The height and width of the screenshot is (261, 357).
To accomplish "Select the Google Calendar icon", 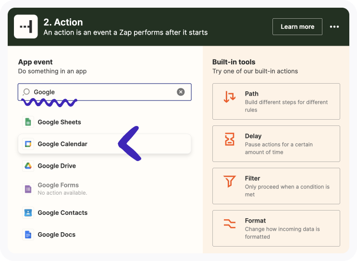I will click(28, 144).
